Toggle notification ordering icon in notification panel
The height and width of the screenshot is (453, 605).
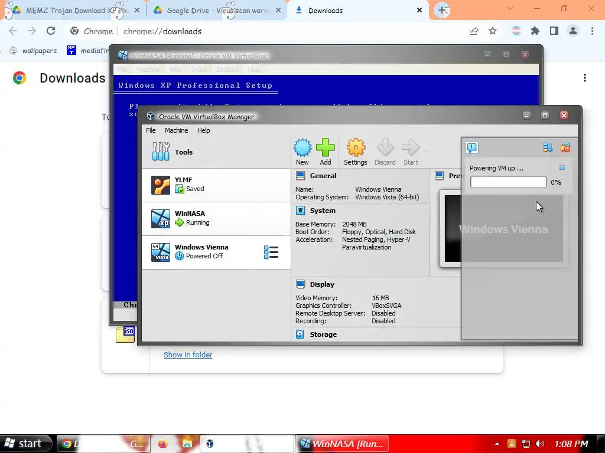click(x=548, y=147)
